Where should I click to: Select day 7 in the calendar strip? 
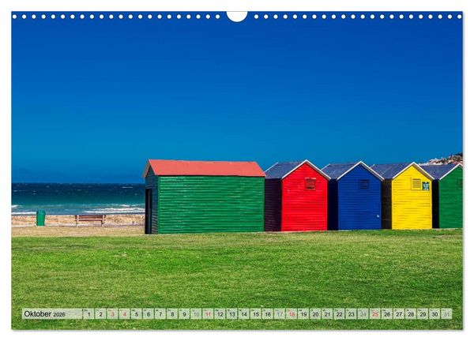point(160,314)
